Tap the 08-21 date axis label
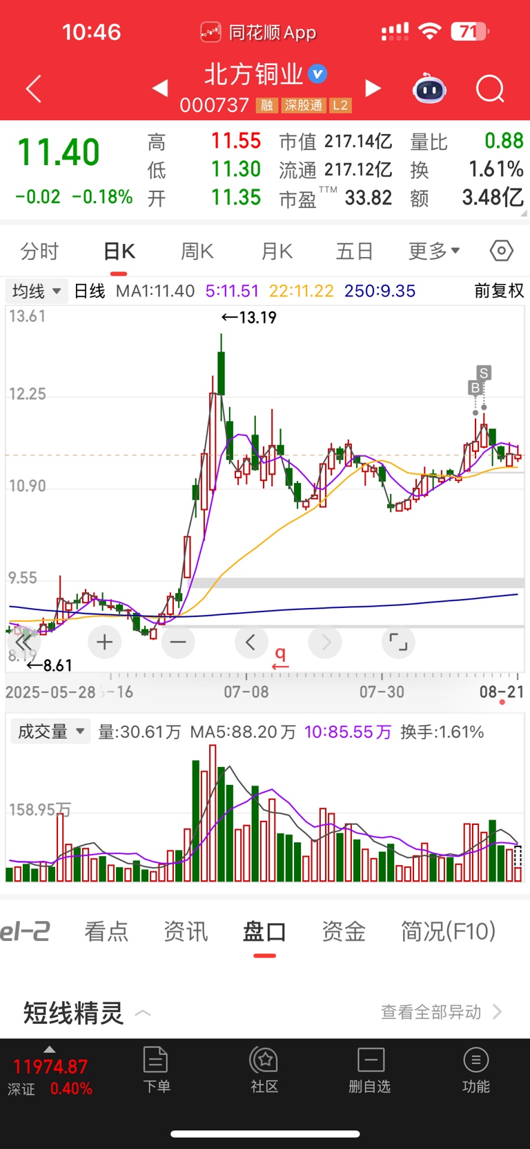The image size is (530, 1149). [502, 692]
